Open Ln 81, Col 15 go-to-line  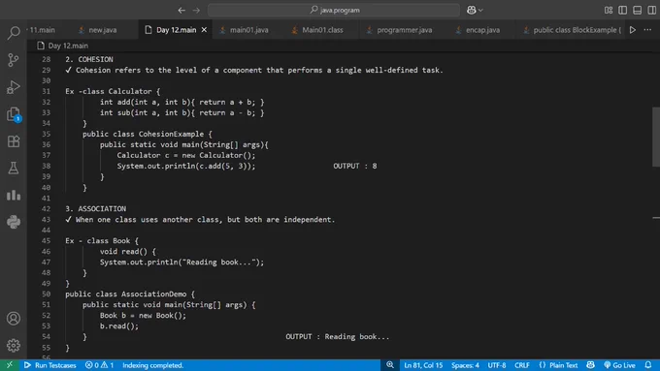(x=423, y=365)
